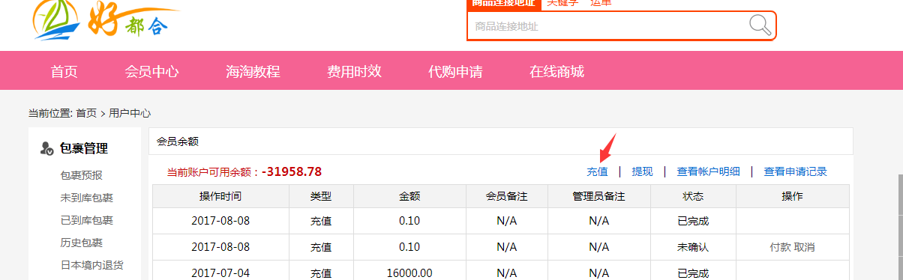
Task: Click the 充值 recharge link
Action: pyautogui.click(x=597, y=171)
